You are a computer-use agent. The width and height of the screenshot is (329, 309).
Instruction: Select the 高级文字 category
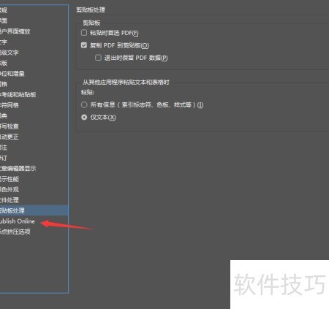click(x=34, y=53)
